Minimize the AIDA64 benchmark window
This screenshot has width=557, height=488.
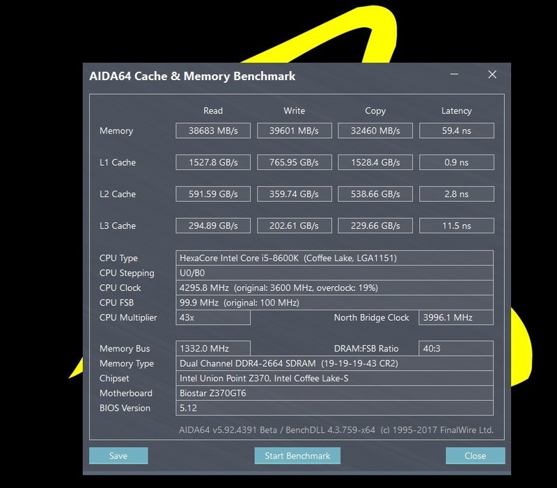pyautogui.click(x=453, y=72)
